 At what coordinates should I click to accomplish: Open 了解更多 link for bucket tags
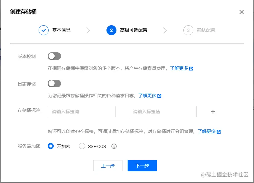(207, 132)
